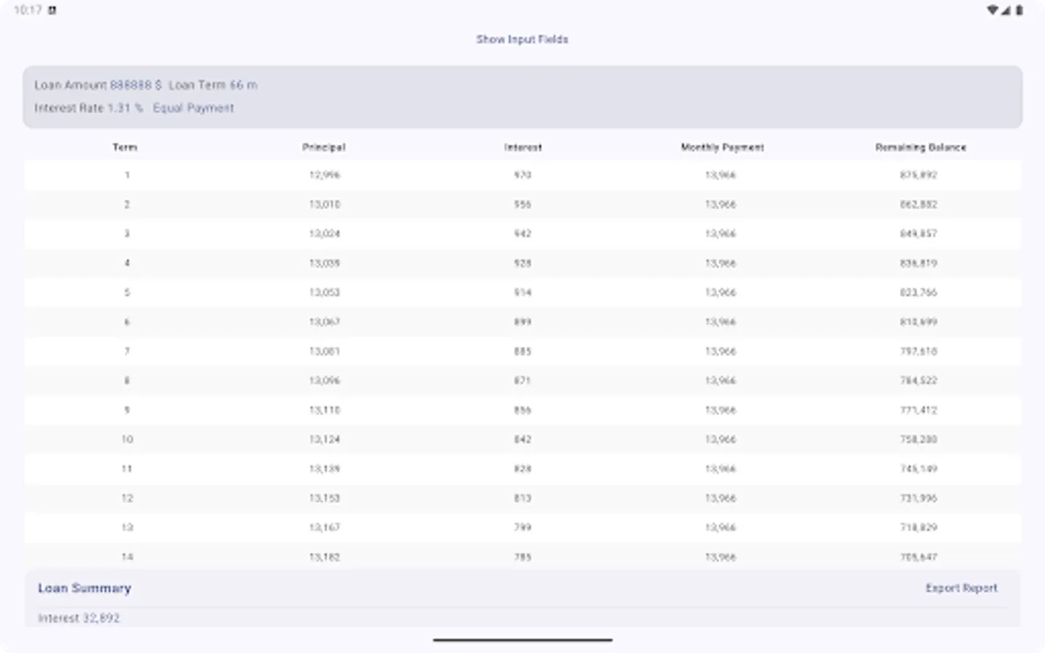Tap principal value 13,096

coord(324,381)
